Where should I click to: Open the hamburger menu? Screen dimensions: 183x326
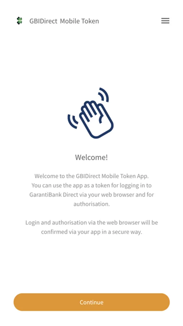[x=165, y=21]
